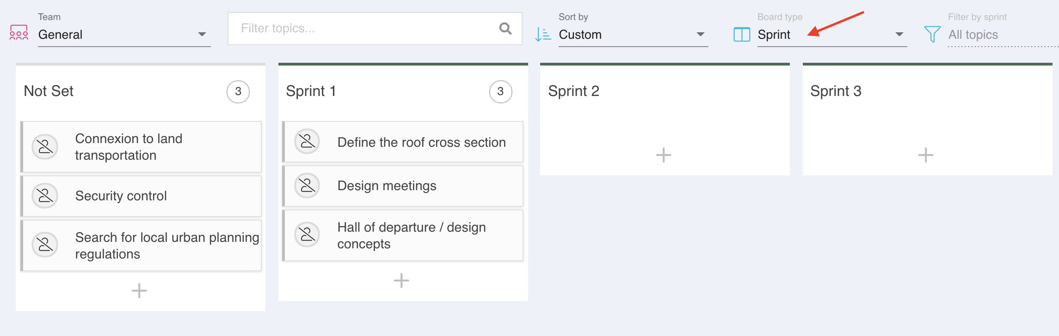The height and width of the screenshot is (336, 1059).
Task: Click the Filter topics search field
Action: [375, 29]
